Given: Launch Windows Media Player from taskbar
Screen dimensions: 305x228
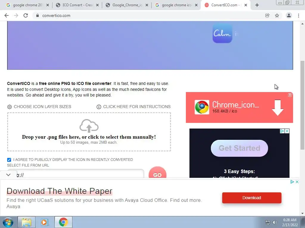Looking at the screenshot, I should [45, 222].
